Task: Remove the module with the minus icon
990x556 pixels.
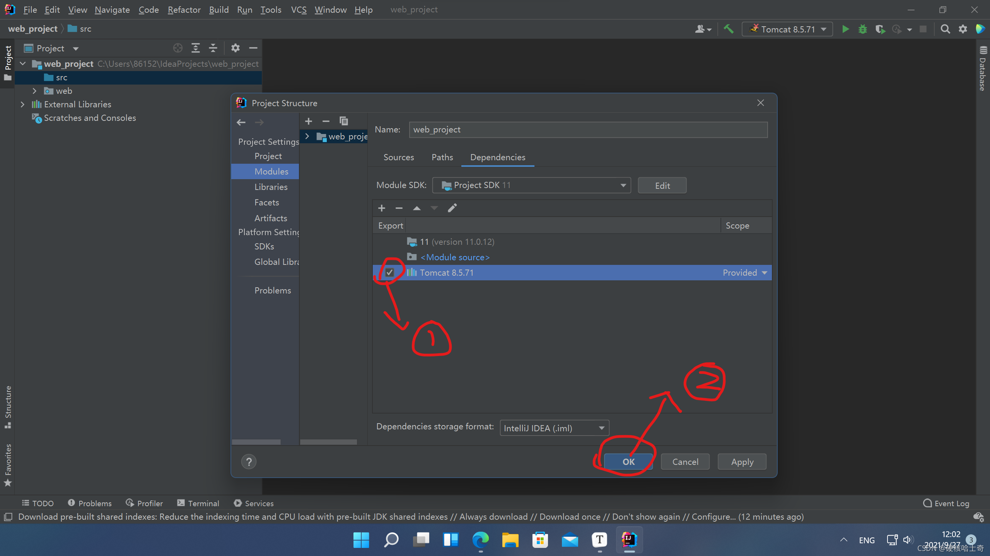Action: (326, 121)
